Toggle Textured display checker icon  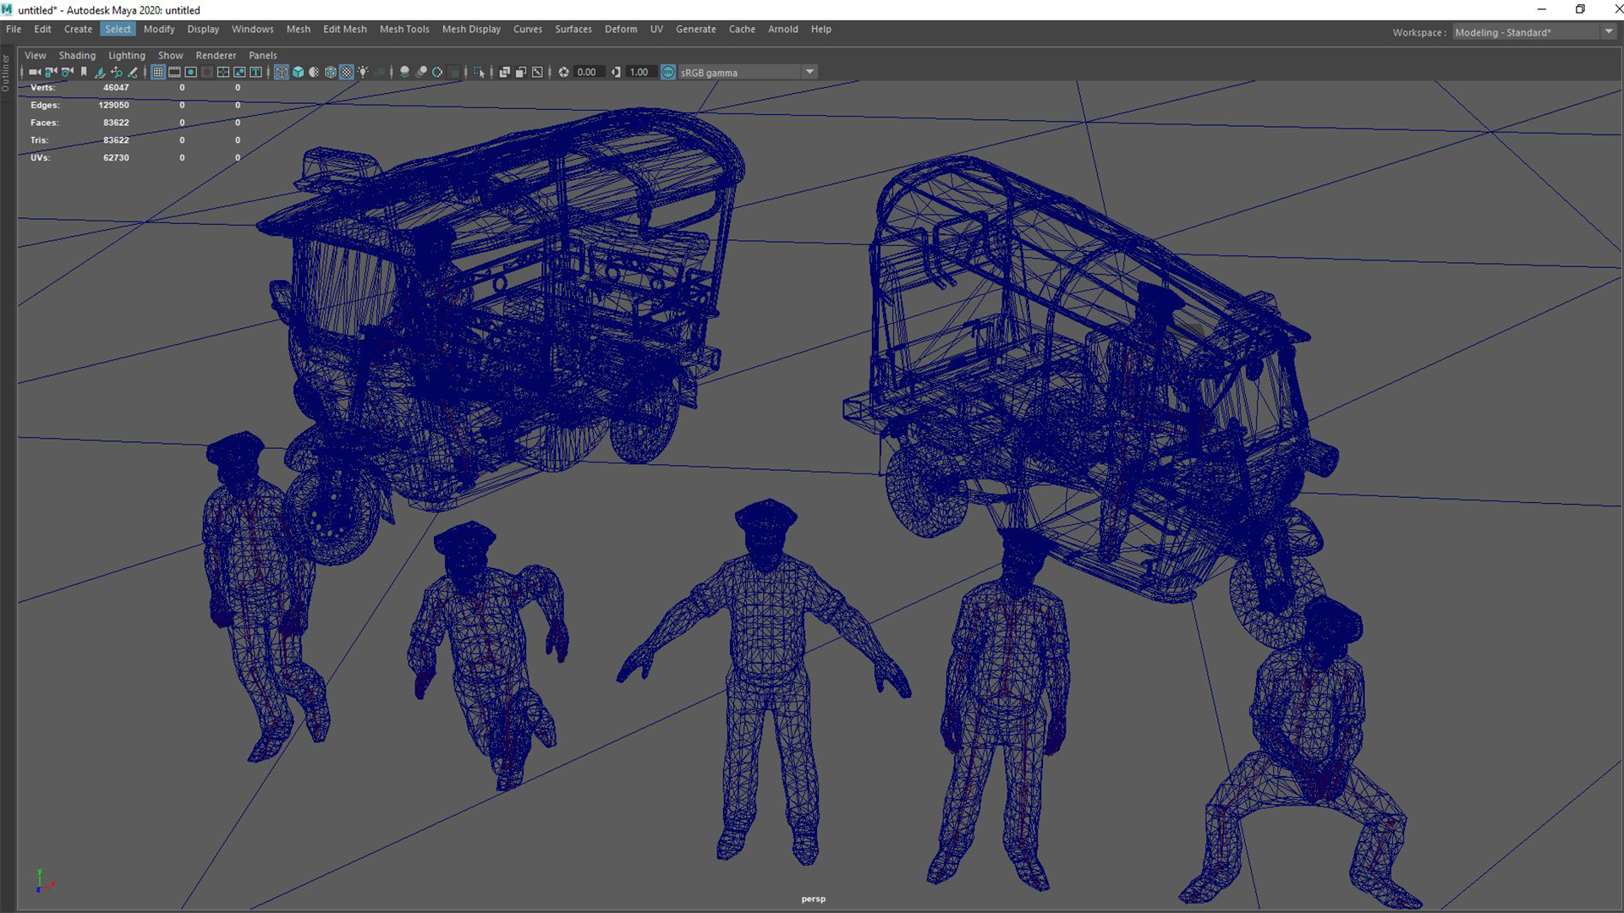click(347, 72)
